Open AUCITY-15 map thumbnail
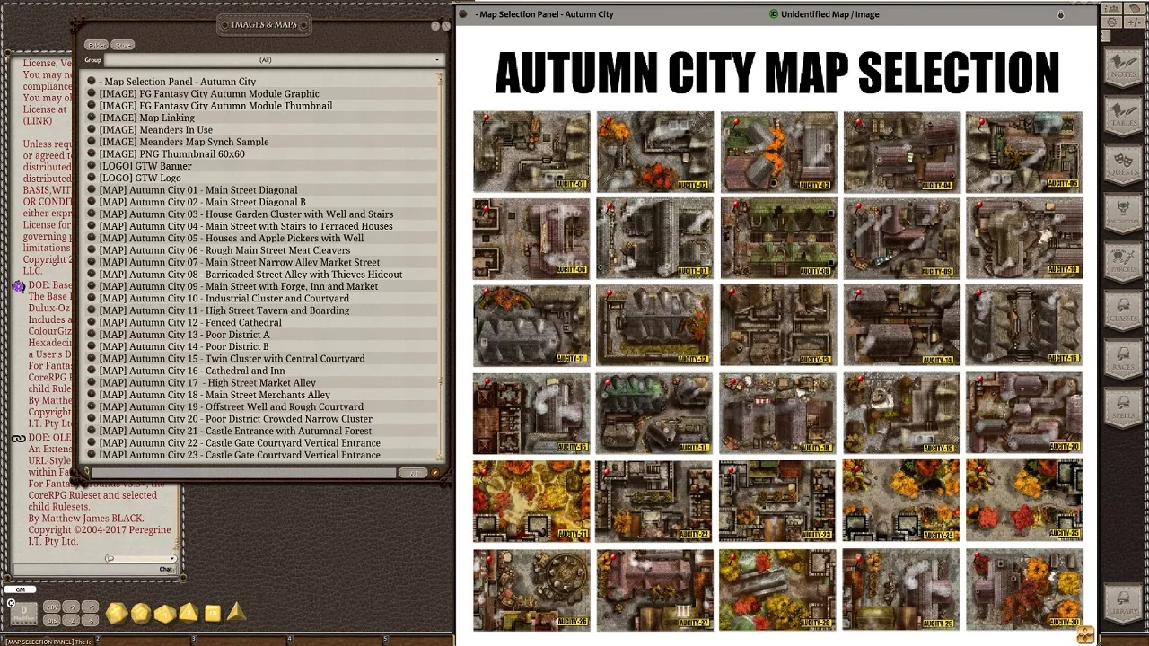This screenshot has height=646, width=1149. point(1023,325)
